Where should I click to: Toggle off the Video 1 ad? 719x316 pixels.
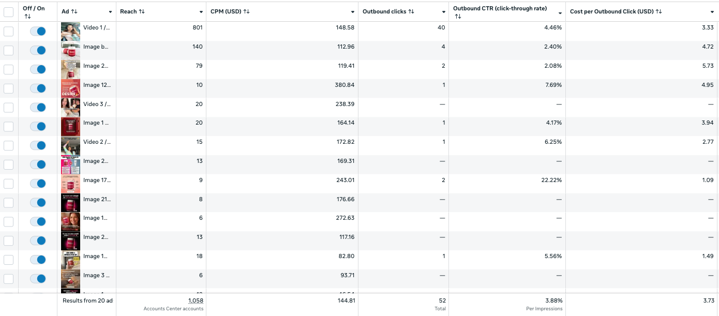38,32
